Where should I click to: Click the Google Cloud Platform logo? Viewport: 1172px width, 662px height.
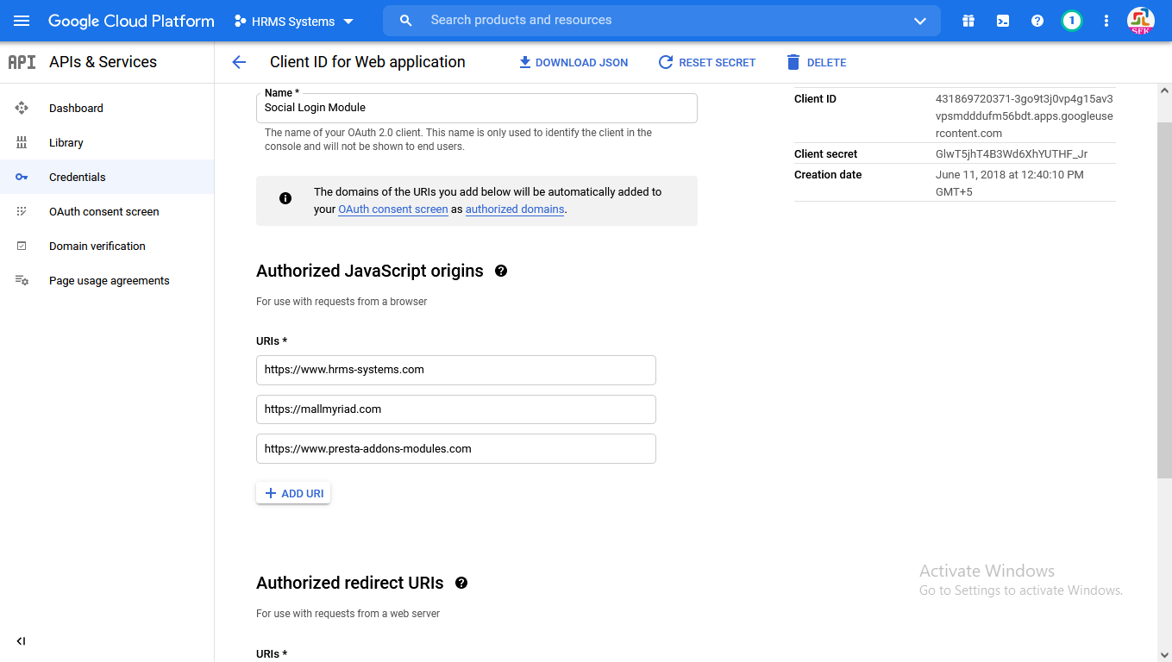tap(131, 21)
